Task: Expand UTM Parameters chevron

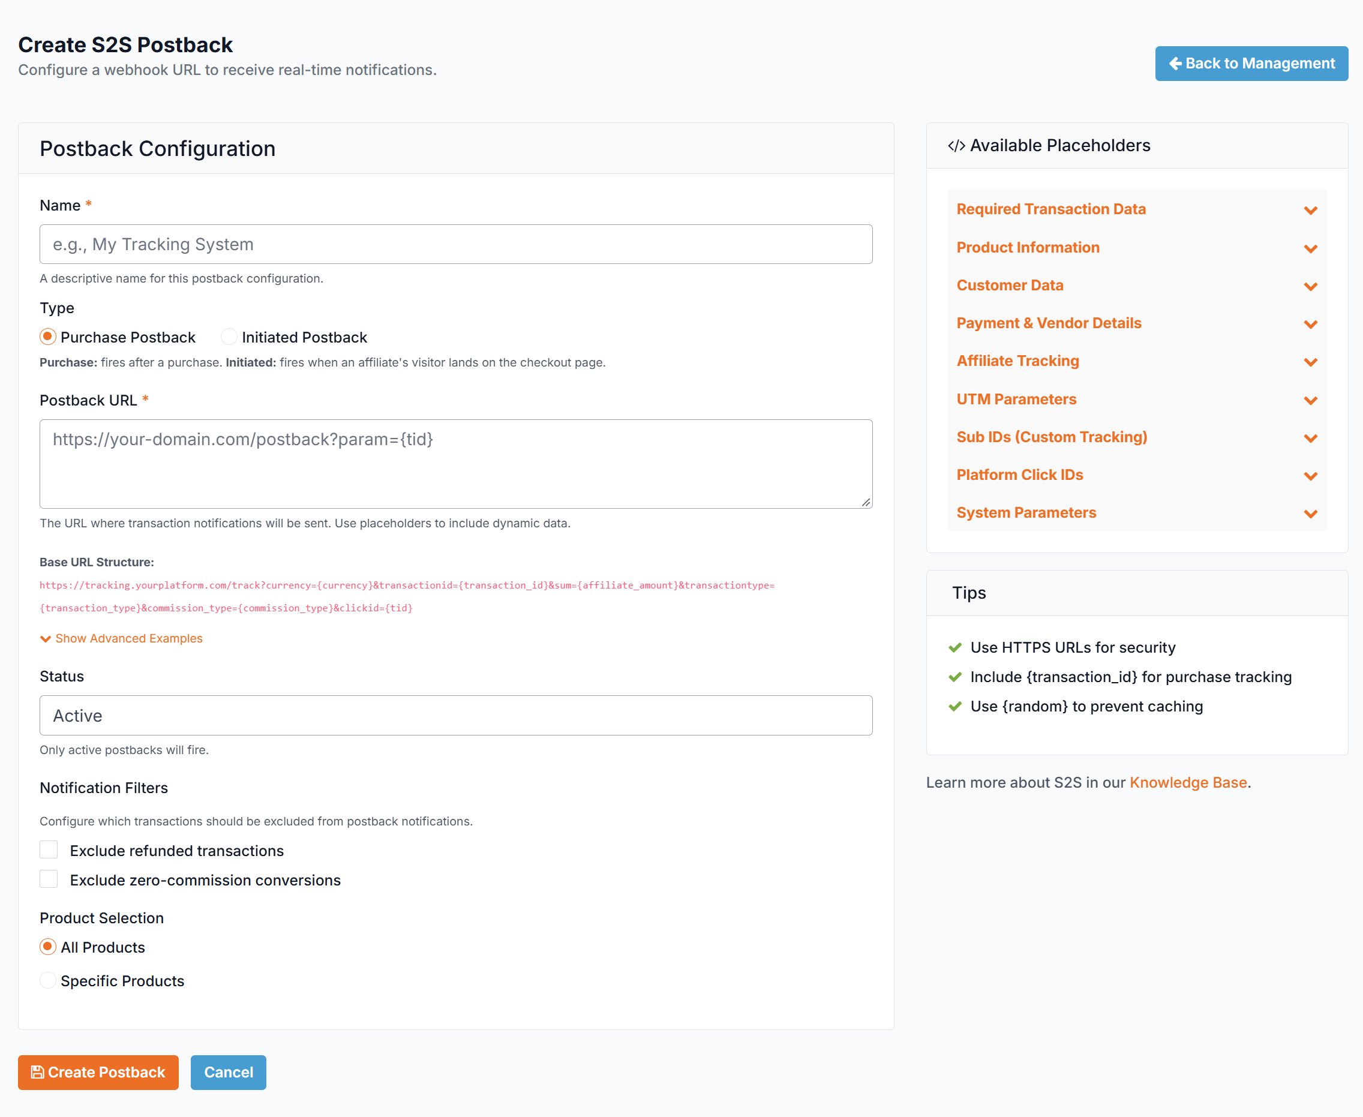Action: point(1310,400)
